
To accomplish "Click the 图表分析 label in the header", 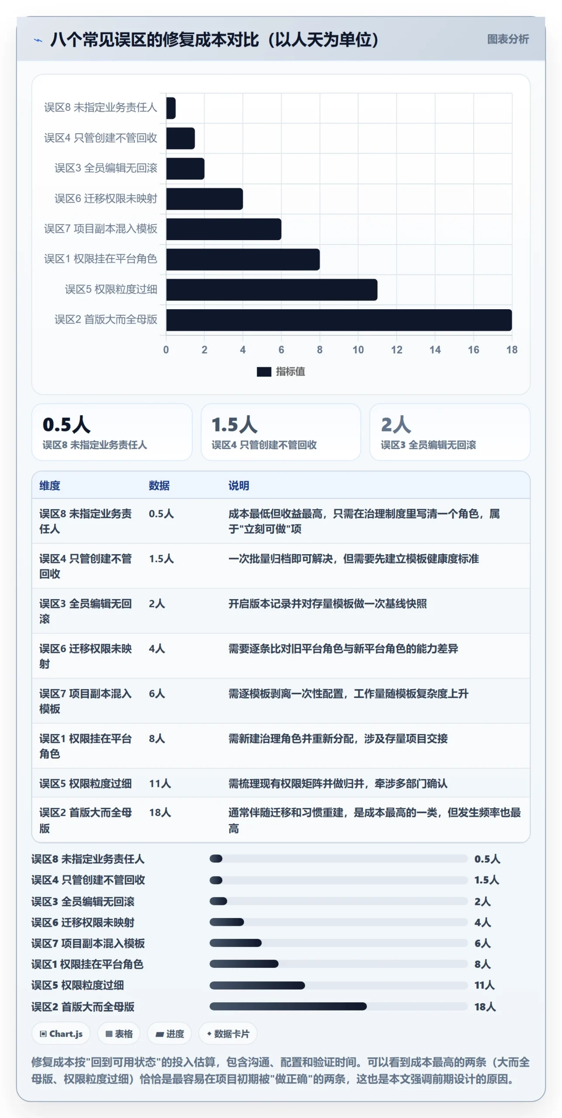I will 507,39.
